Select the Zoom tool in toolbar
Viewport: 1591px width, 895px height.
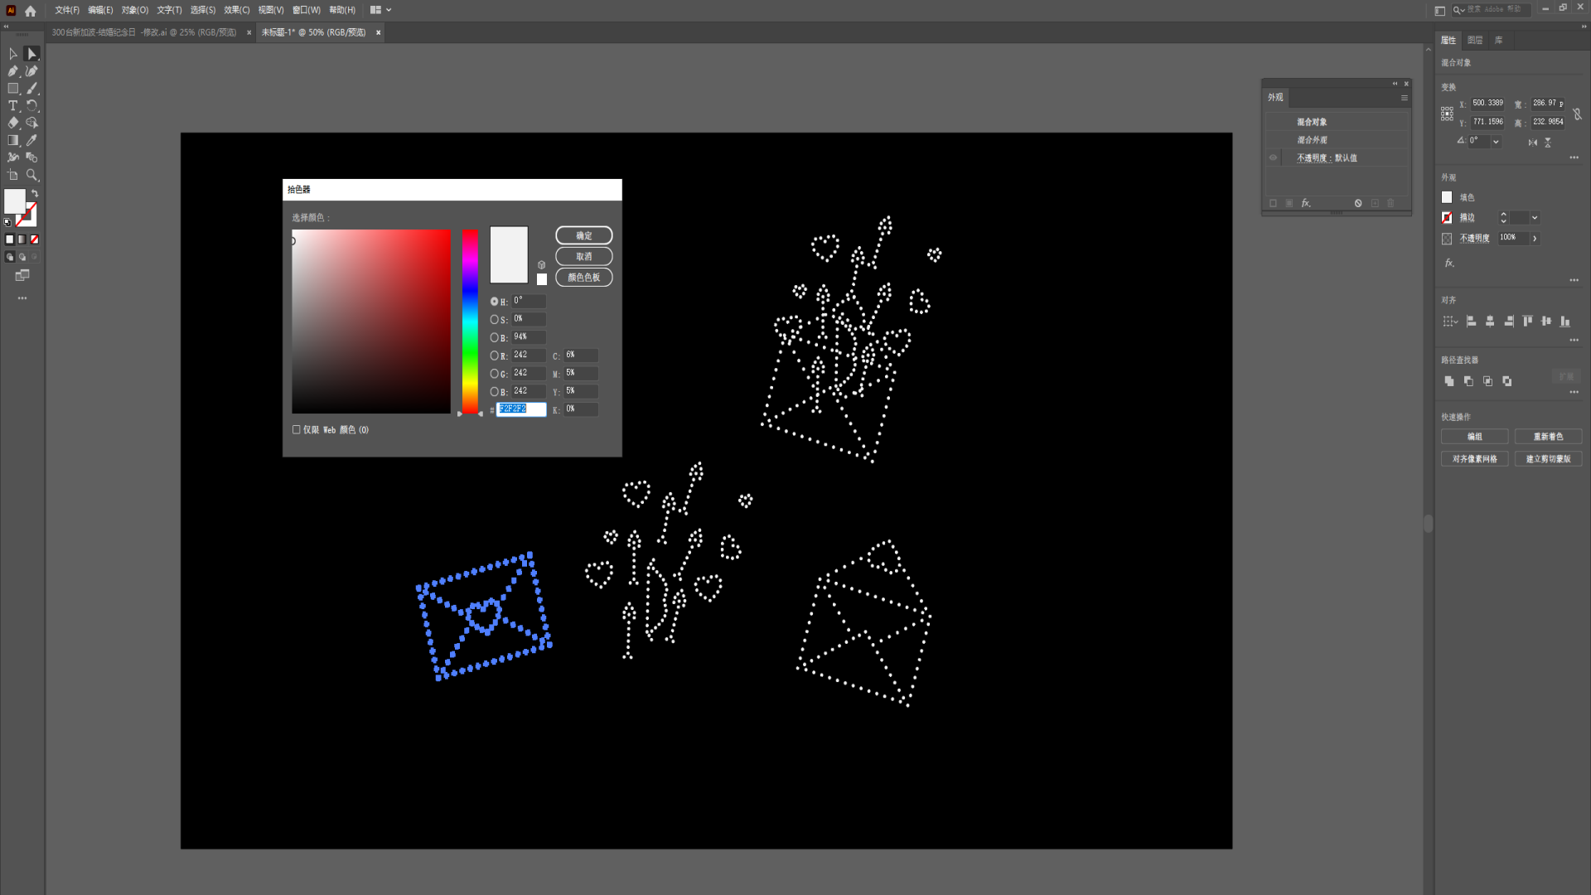pos(31,175)
